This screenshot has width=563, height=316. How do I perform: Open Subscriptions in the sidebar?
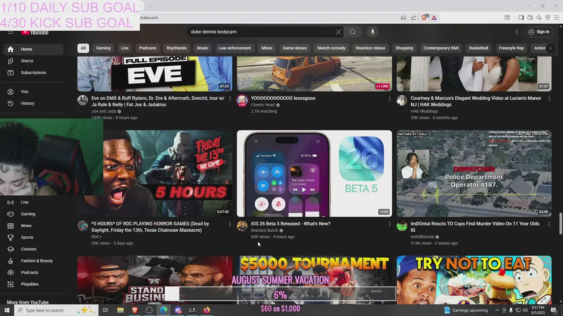point(33,72)
